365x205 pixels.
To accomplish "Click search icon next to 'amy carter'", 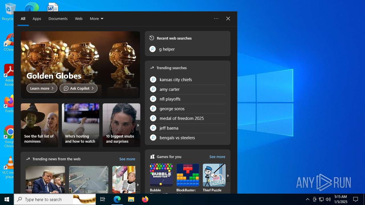I will coord(153,89).
